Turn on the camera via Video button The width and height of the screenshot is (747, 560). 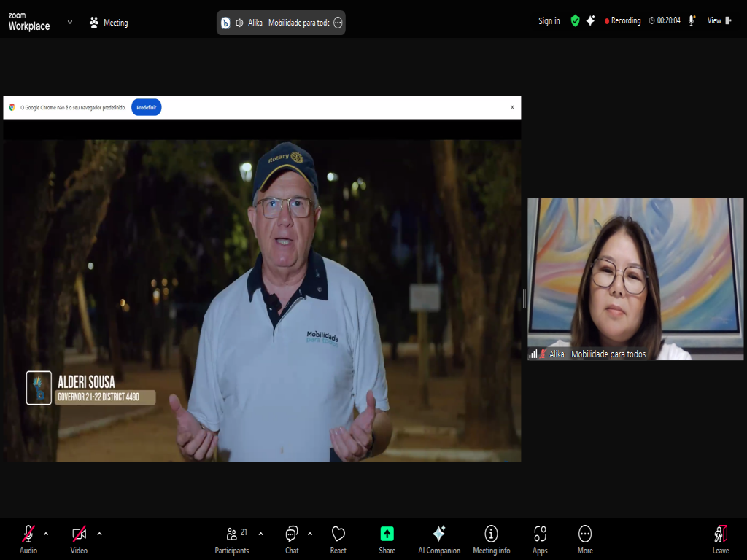tap(79, 539)
